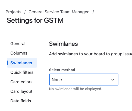This screenshot has height=111, width=132.
Task: Click the None value in the dropdown
Action: [x=57, y=80]
